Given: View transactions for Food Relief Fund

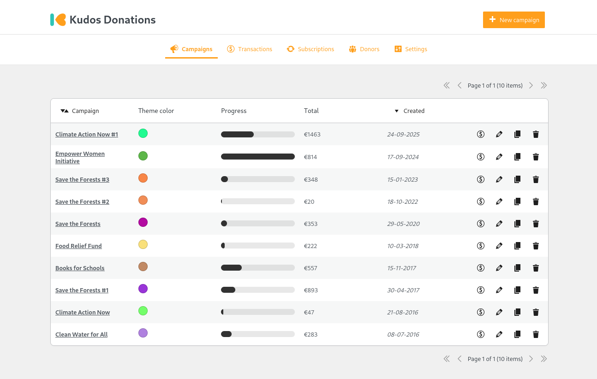Looking at the screenshot, I should 480,246.
